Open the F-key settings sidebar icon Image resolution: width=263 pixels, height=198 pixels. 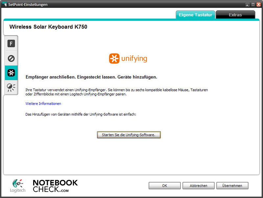11,44
